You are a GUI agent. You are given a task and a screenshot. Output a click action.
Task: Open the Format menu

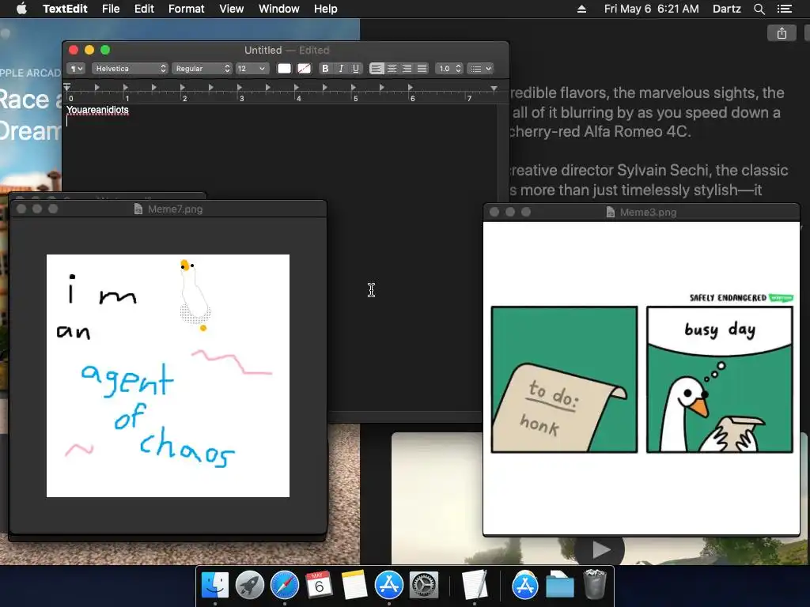[x=187, y=9]
